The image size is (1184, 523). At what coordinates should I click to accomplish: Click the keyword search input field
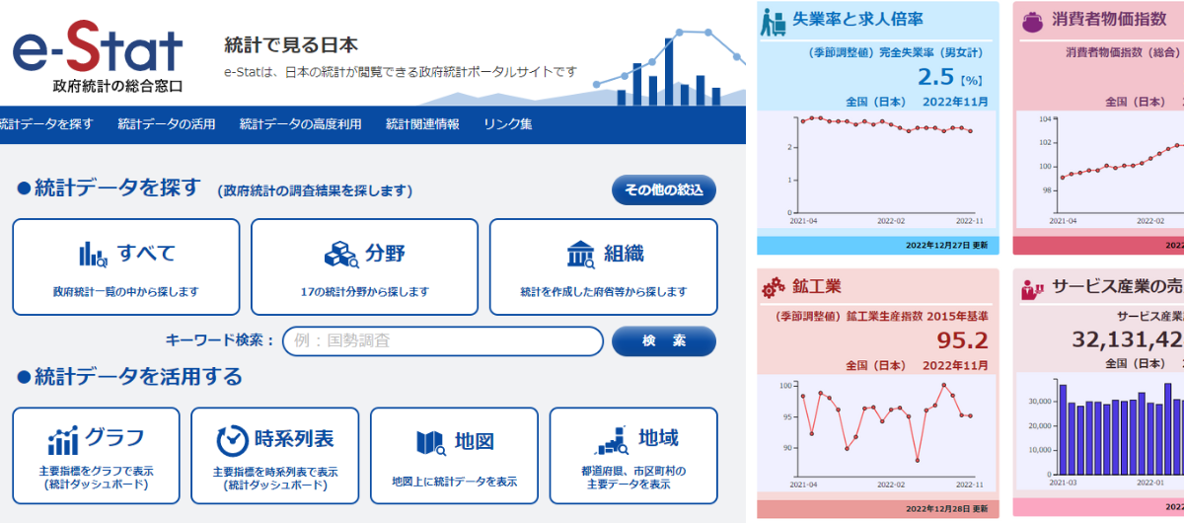tap(443, 341)
